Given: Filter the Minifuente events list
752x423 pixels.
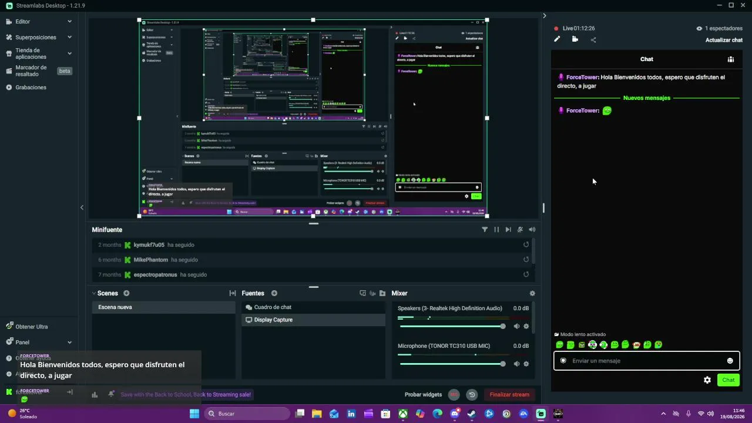Looking at the screenshot, I should pos(485,230).
